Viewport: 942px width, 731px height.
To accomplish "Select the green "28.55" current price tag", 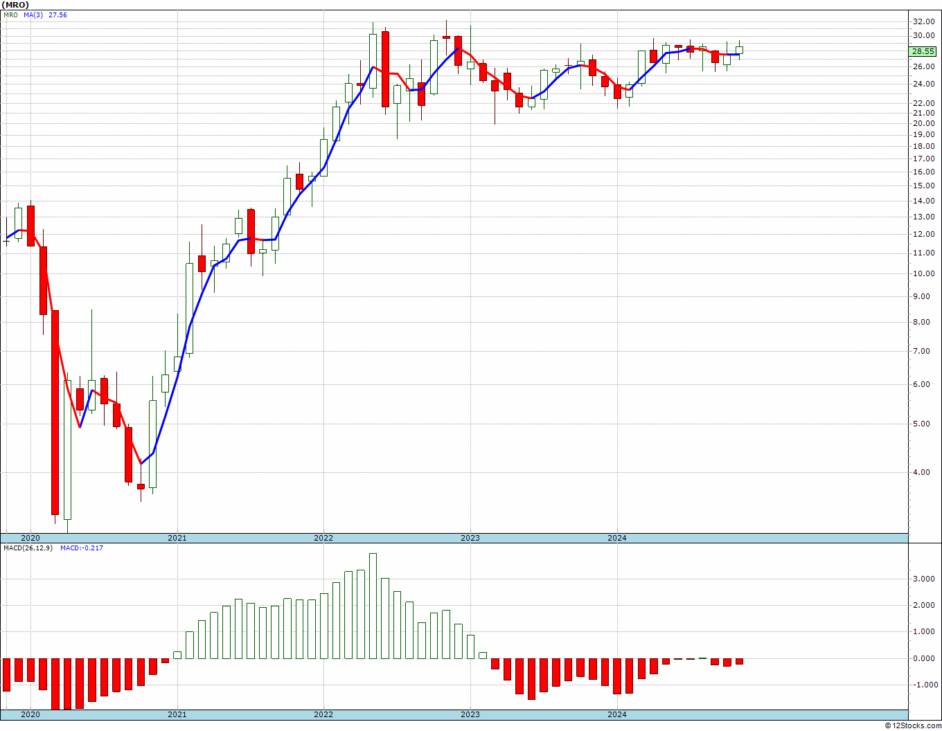I will pos(923,51).
